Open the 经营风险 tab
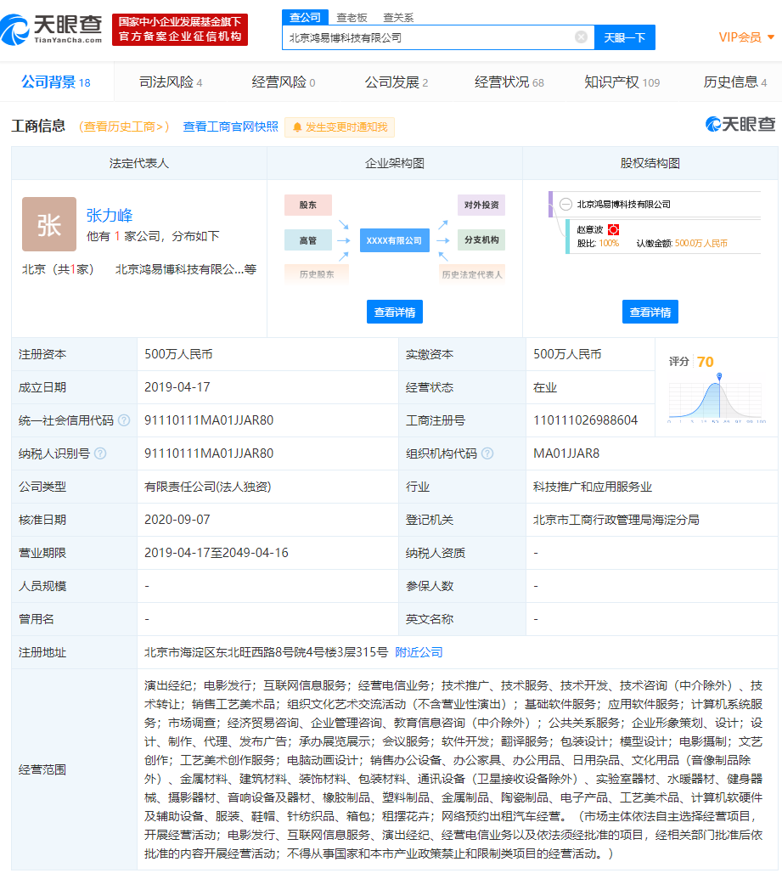This screenshot has height=873, width=782. [x=284, y=82]
